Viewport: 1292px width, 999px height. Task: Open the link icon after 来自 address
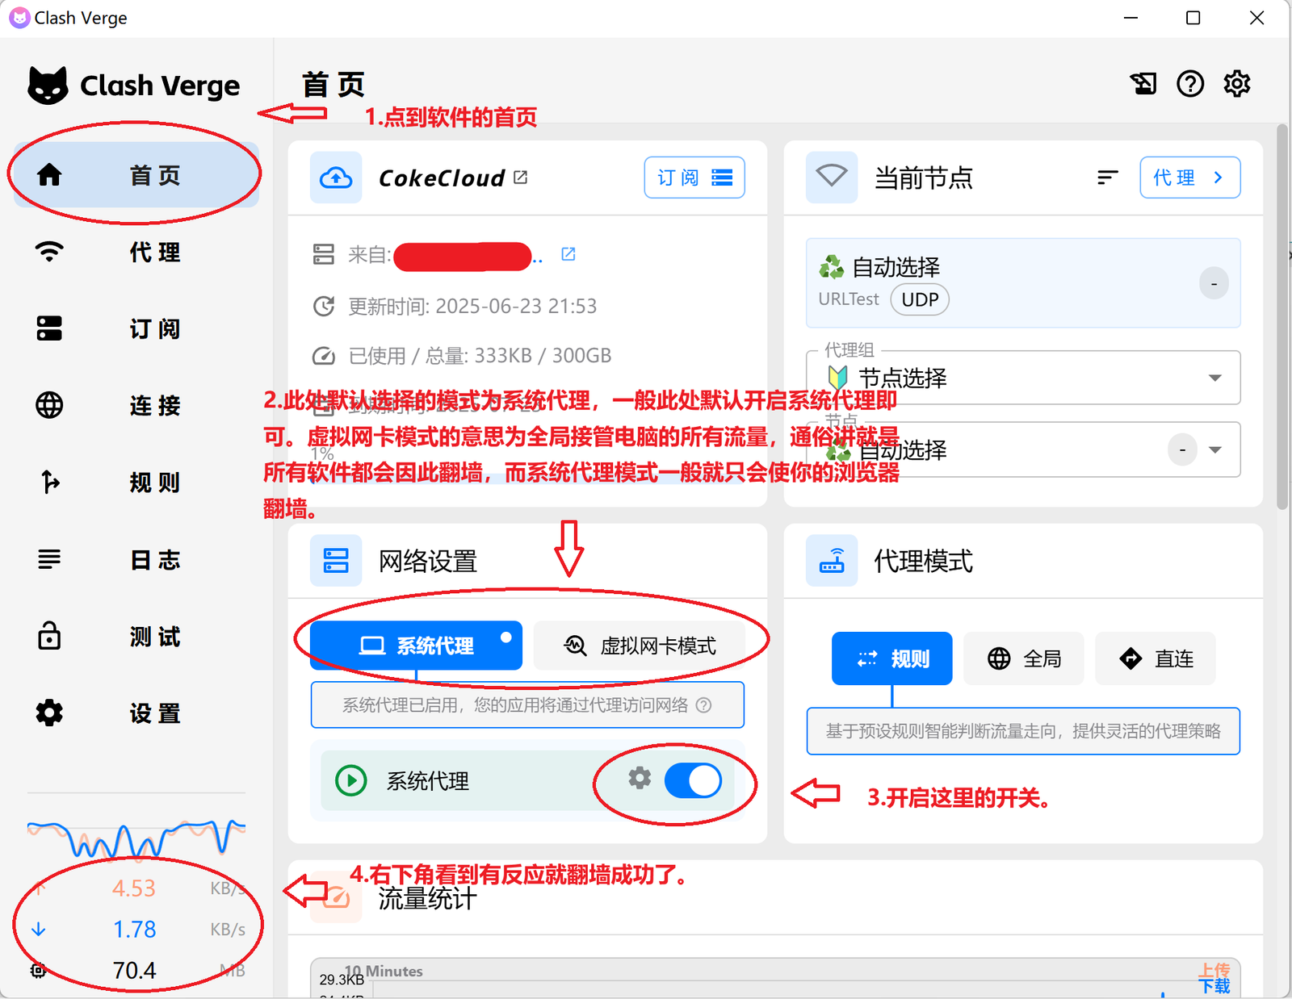point(568,254)
